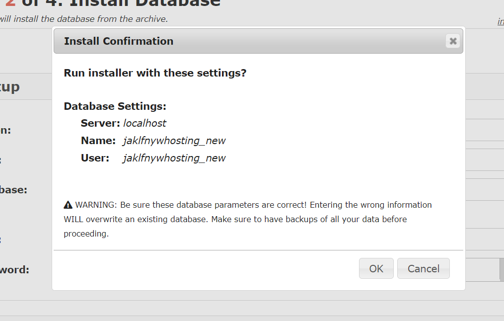Click the 'install the database from the archive' subtitle
This screenshot has height=321, width=504.
[84, 19]
